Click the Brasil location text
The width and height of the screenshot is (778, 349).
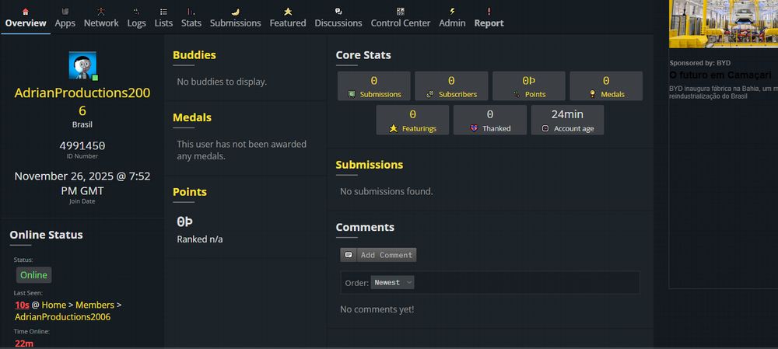82,125
